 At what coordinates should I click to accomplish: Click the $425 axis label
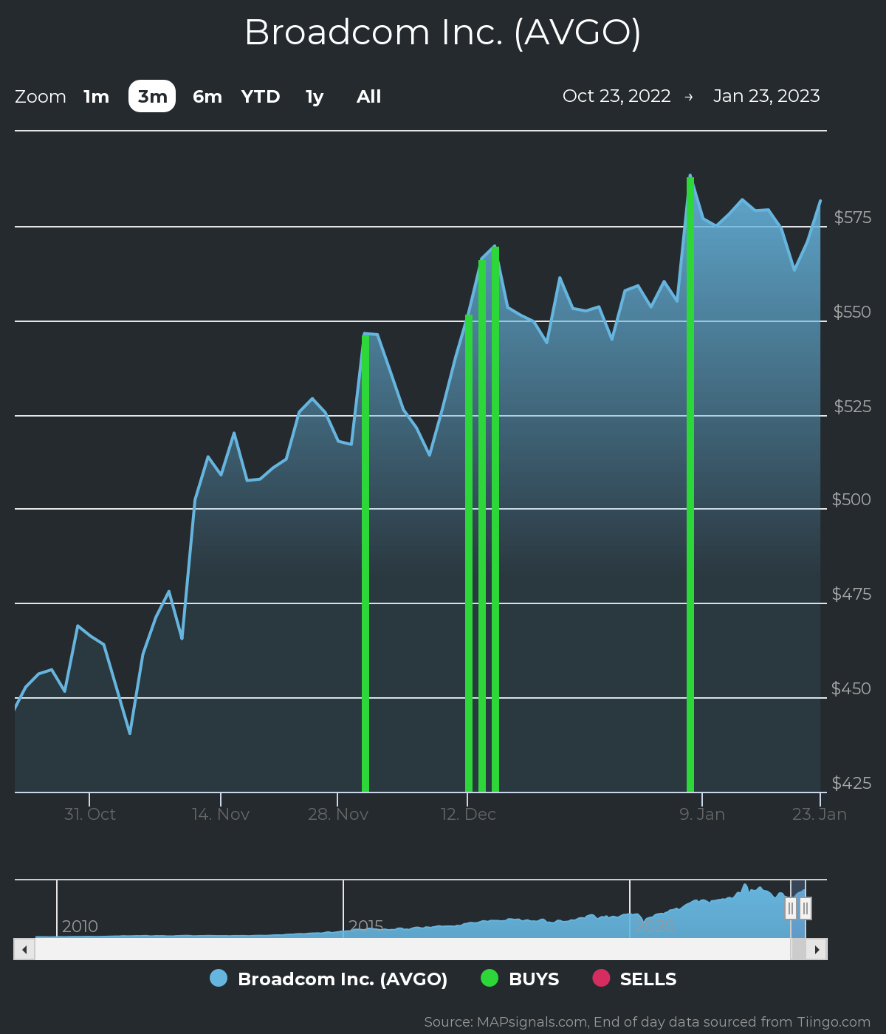coord(852,783)
